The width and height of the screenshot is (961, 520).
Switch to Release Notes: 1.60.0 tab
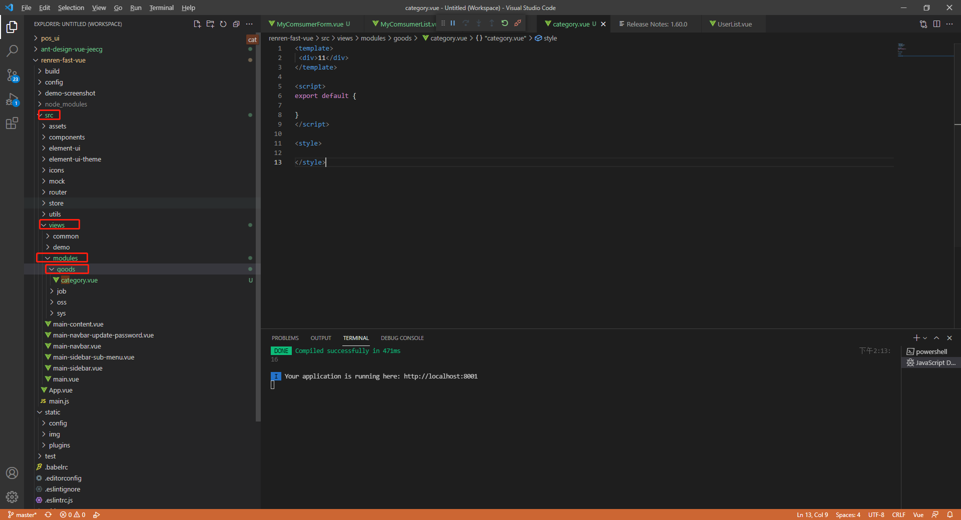pyautogui.click(x=656, y=24)
